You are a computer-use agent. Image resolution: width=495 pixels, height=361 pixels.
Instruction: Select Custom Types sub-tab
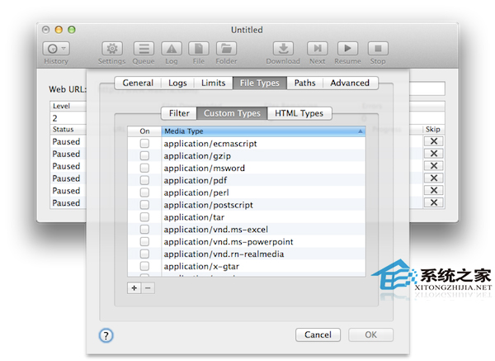pyautogui.click(x=232, y=113)
